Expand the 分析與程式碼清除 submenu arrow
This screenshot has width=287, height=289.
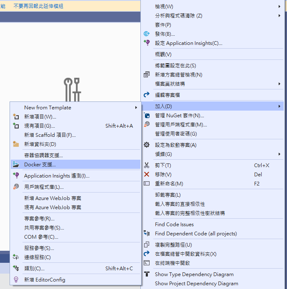click(280, 16)
